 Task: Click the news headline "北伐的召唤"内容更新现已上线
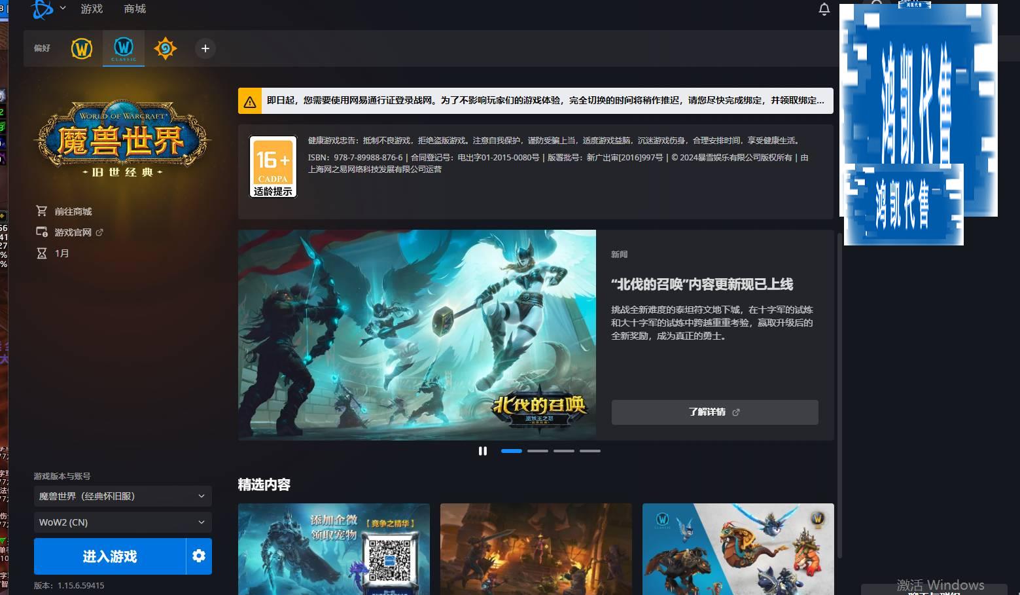(702, 284)
